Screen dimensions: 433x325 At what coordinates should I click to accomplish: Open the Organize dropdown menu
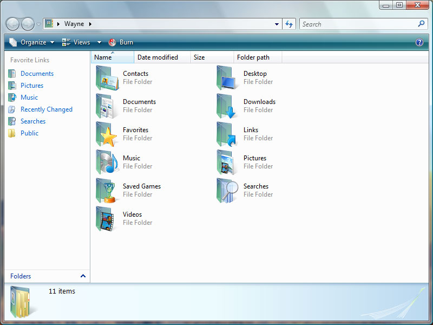(32, 42)
